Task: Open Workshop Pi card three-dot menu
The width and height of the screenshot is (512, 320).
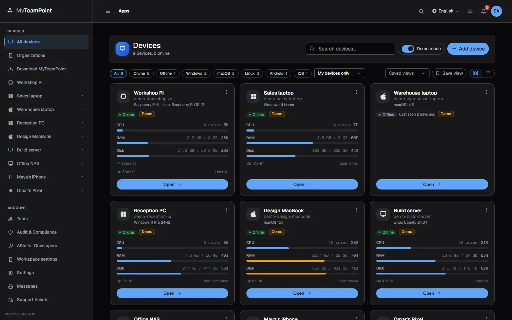Action: pos(226,92)
